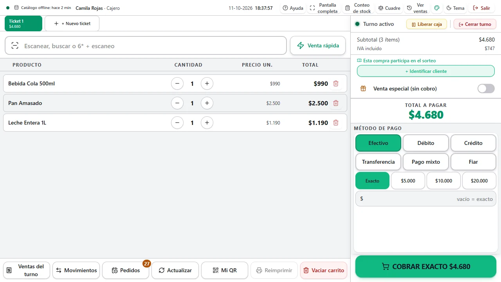Select $5.000 cash amount
This screenshot has height=282, width=501.
point(408,181)
